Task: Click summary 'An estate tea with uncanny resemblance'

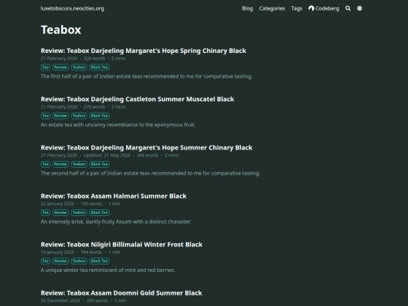Action: (118, 125)
